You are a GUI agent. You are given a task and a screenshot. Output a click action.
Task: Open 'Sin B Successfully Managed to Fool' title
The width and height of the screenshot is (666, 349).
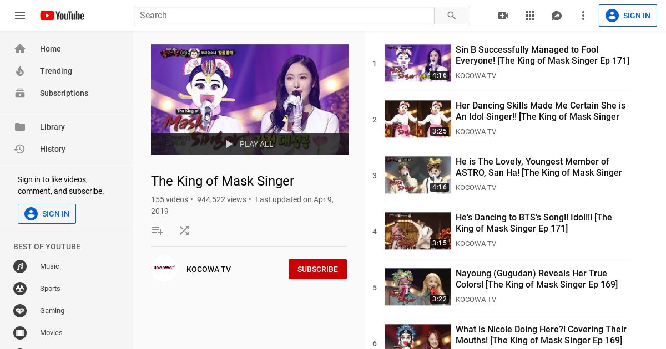click(x=542, y=55)
